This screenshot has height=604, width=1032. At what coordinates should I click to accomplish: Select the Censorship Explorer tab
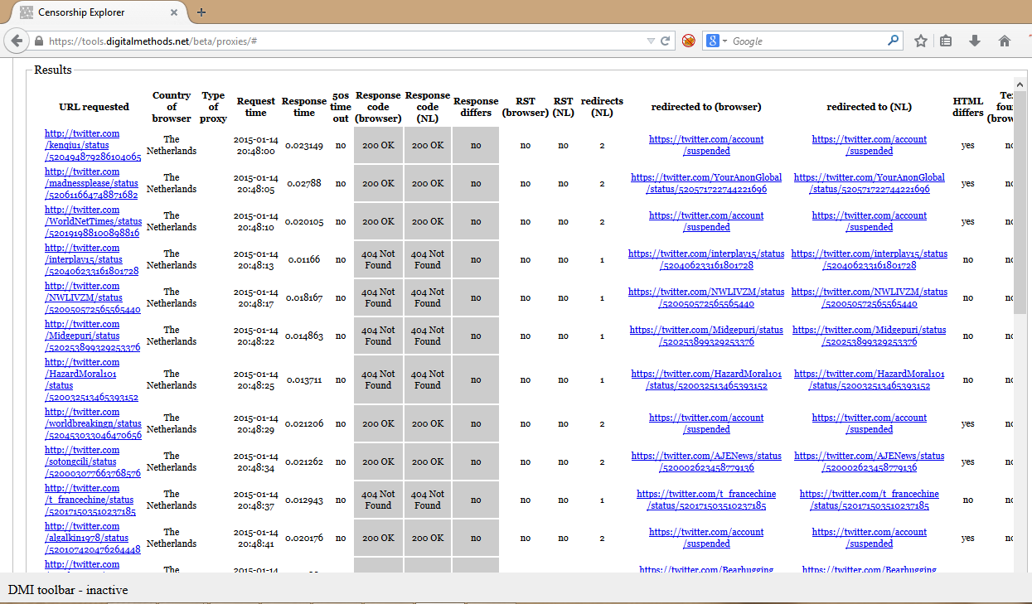point(99,12)
